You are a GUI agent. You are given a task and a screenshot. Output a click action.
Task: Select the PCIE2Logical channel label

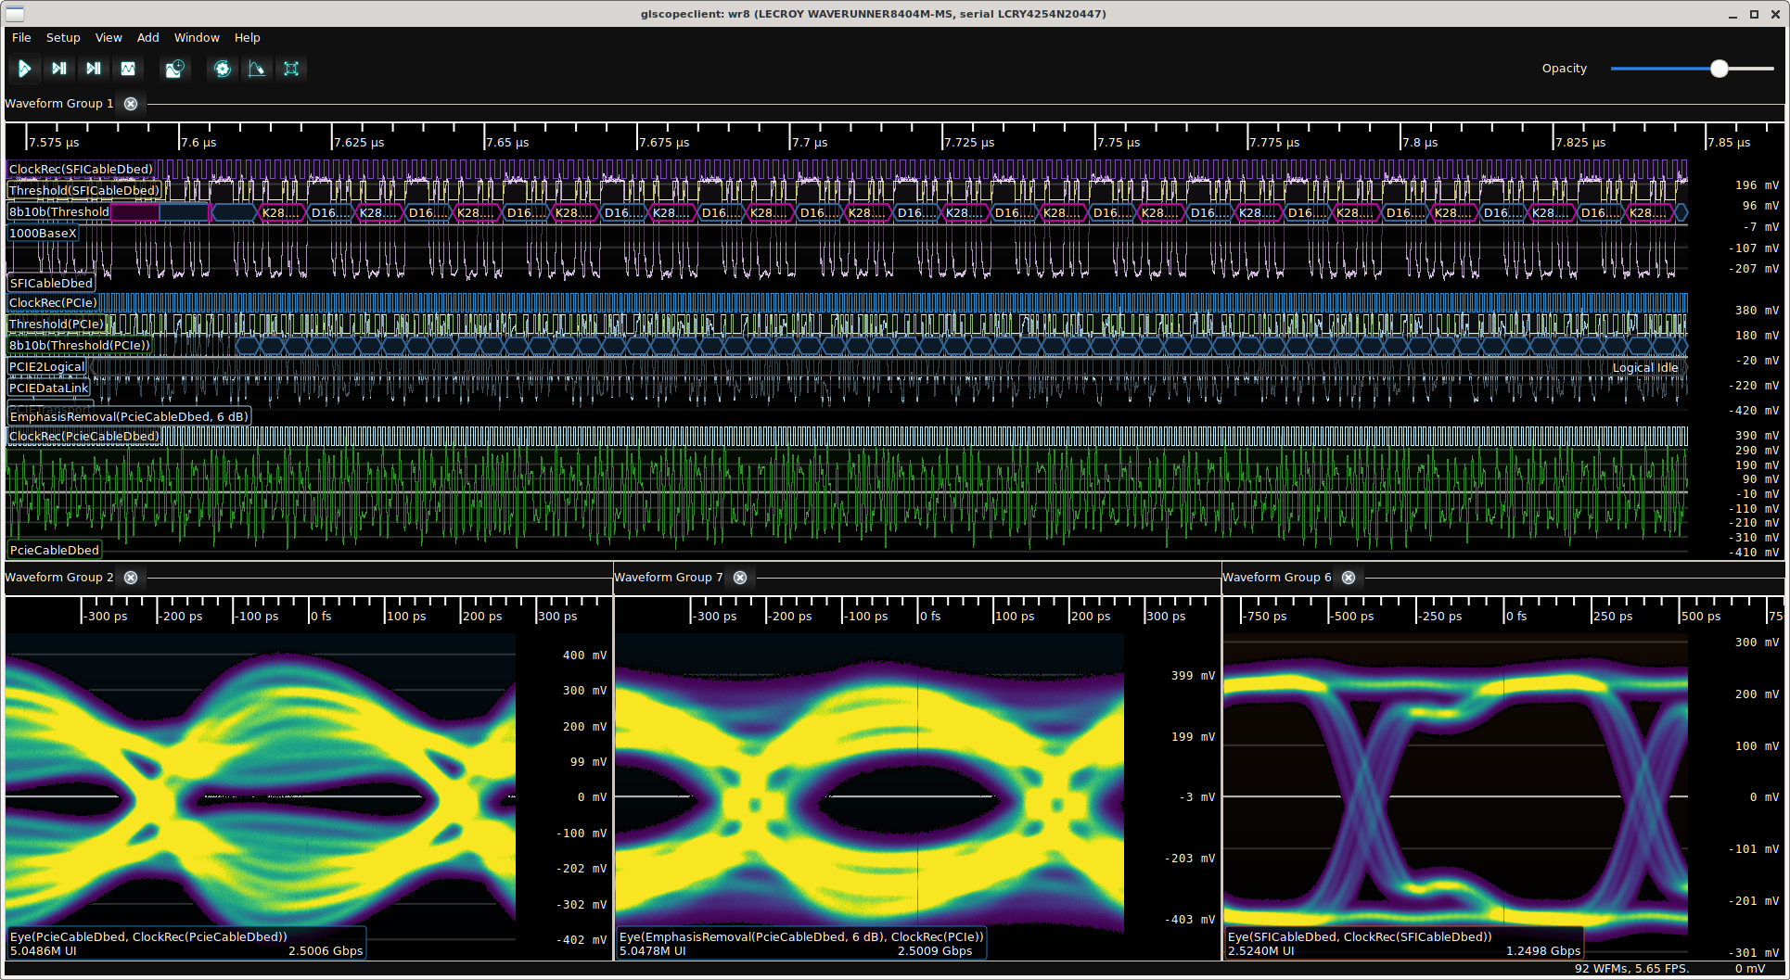46,366
